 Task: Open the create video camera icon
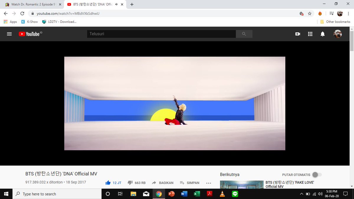[x=298, y=34]
